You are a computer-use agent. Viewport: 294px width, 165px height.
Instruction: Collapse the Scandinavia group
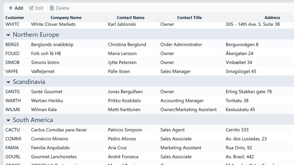coord(8,82)
